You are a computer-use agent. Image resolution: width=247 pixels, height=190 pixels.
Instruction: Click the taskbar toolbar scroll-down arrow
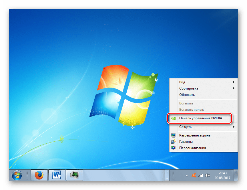click(x=167, y=179)
